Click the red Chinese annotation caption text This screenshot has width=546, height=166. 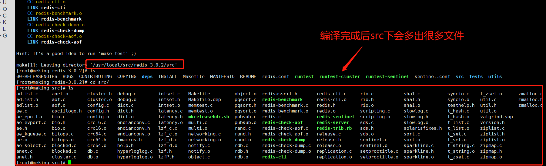tap(392, 36)
